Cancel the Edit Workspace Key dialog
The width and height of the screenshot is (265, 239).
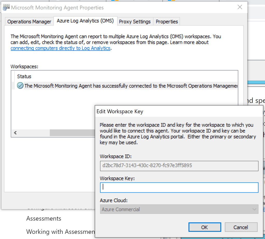coord(241,227)
